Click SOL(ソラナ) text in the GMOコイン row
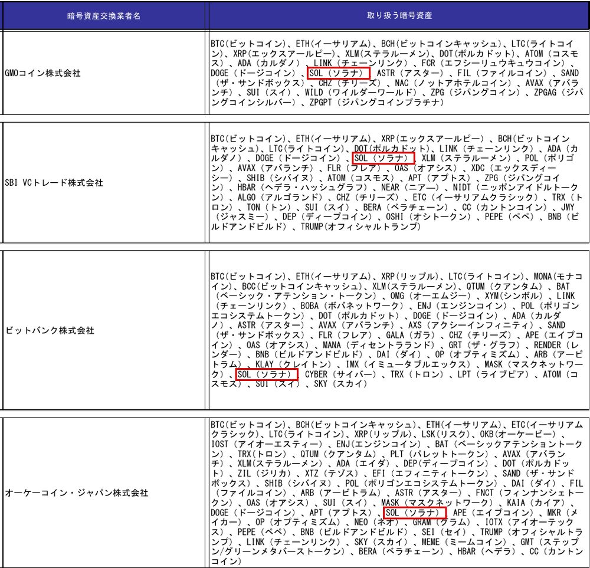The image size is (590, 568). click(x=336, y=73)
